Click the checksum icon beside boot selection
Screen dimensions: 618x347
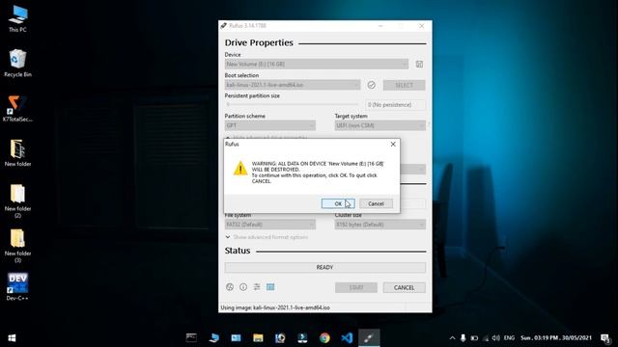371,85
